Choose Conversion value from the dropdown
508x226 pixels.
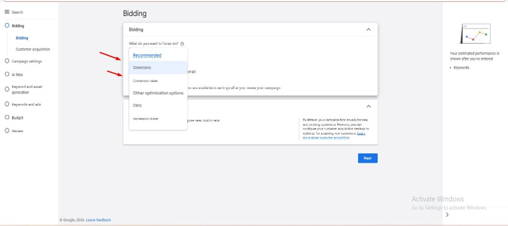(x=158, y=81)
